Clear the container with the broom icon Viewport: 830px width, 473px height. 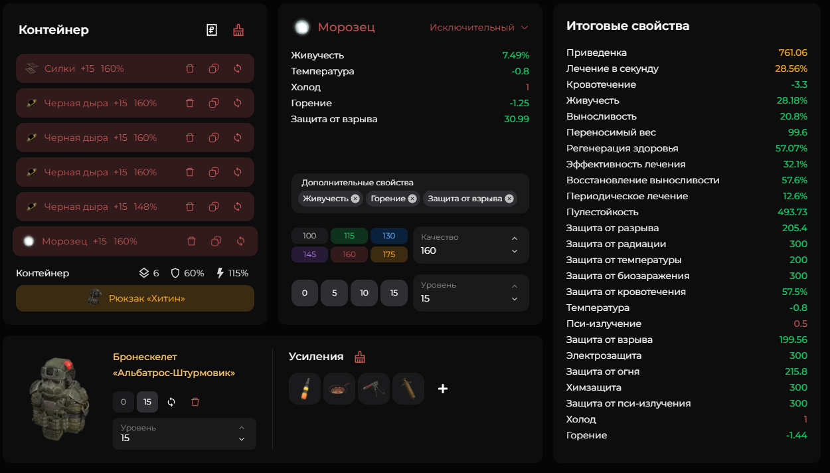238,30
